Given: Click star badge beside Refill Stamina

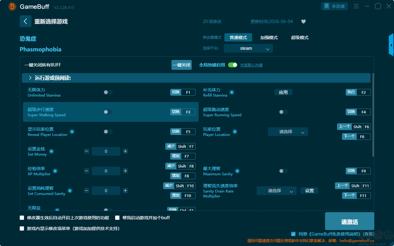Looking at the screenshot, I should [232, 92].
